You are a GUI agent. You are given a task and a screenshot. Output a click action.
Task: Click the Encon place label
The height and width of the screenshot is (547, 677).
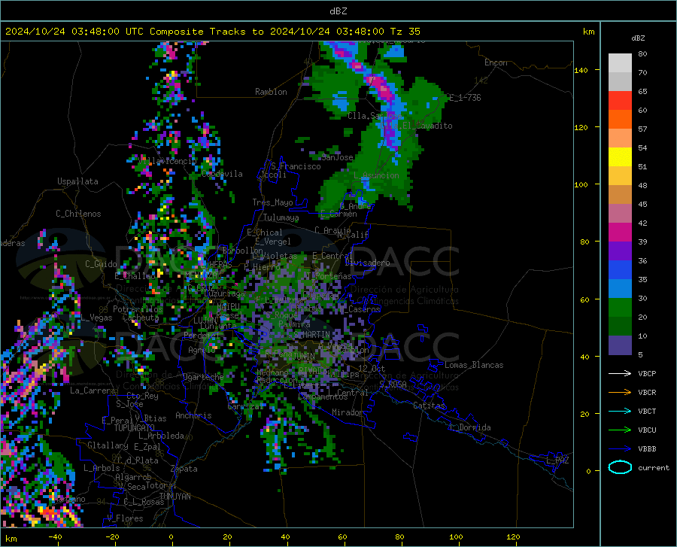click(496, 62)
